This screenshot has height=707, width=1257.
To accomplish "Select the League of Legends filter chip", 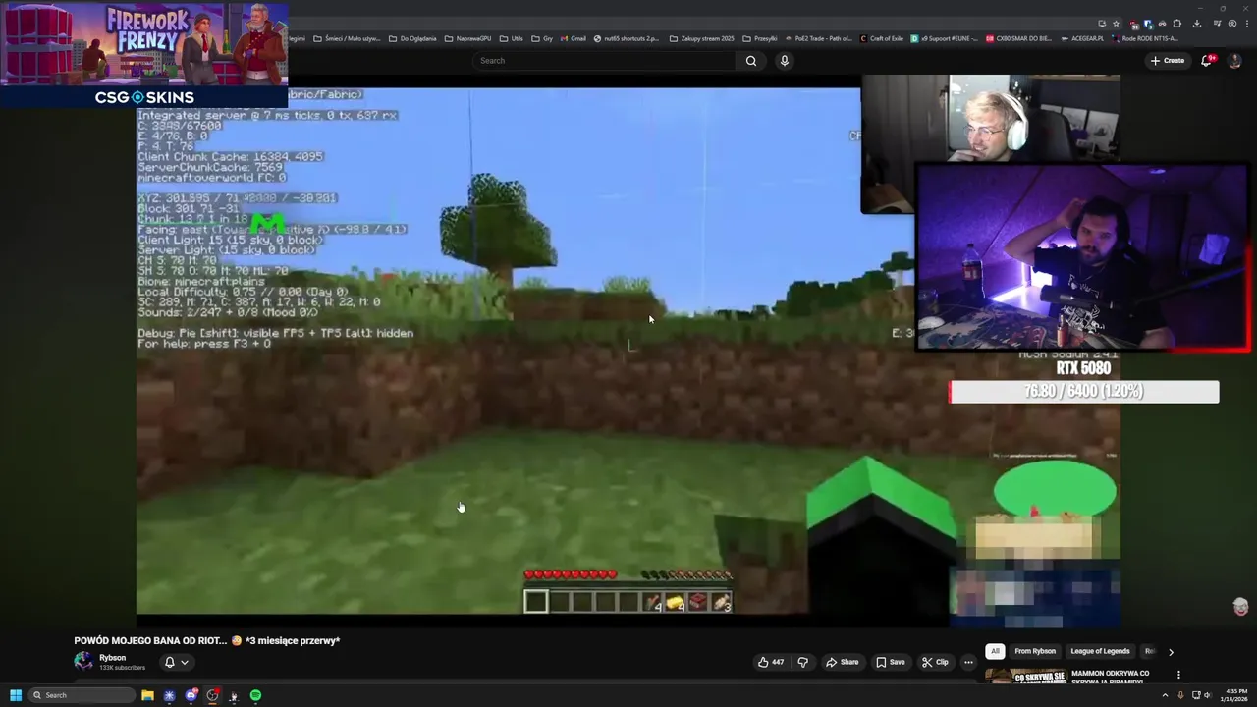I will coord(1100,651).
